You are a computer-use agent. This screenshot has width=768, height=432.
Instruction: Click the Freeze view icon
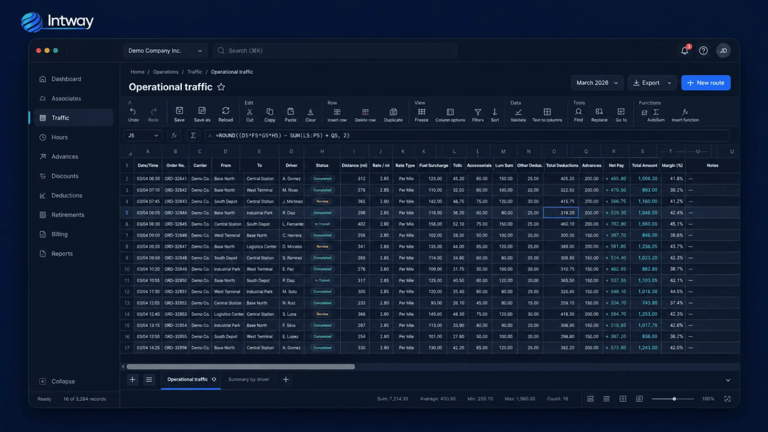[x=421, y=112]
